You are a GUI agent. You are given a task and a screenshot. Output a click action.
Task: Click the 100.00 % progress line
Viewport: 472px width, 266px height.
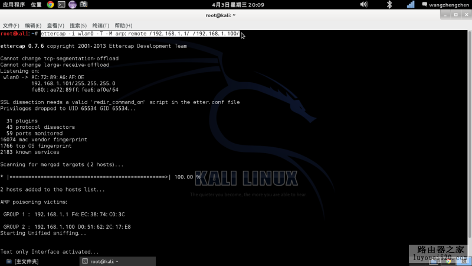(x=100, y=177)
